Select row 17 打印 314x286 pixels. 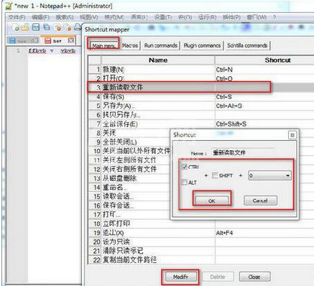coord(129,214)
